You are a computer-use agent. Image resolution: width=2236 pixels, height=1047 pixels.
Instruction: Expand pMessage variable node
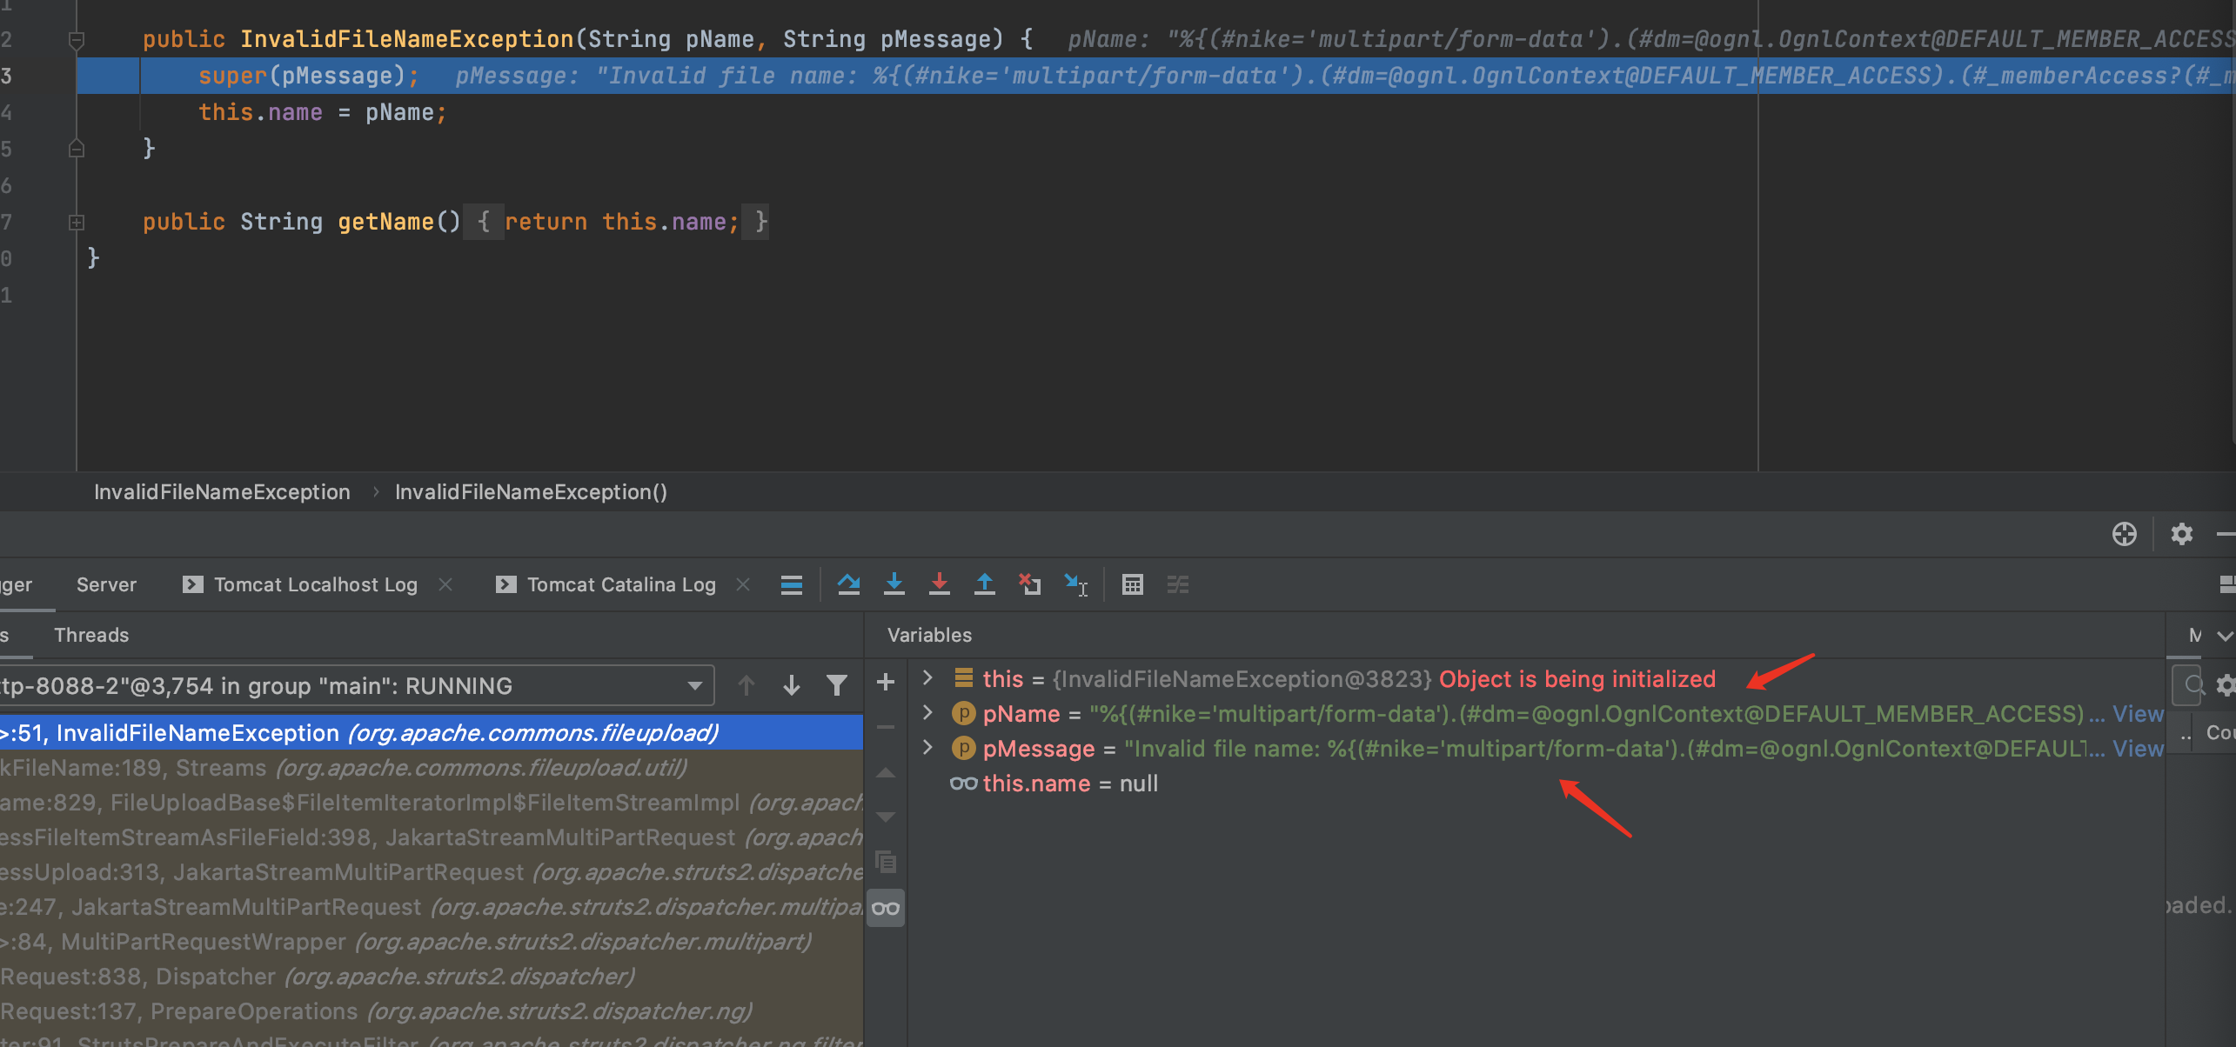click(927, 748)
